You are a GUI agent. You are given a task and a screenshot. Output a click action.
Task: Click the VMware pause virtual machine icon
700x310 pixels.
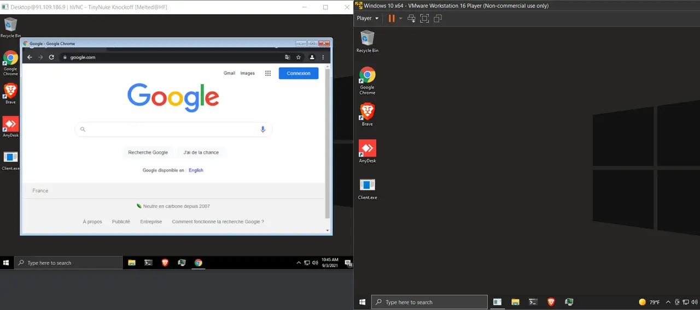click(x=391, y=19)
